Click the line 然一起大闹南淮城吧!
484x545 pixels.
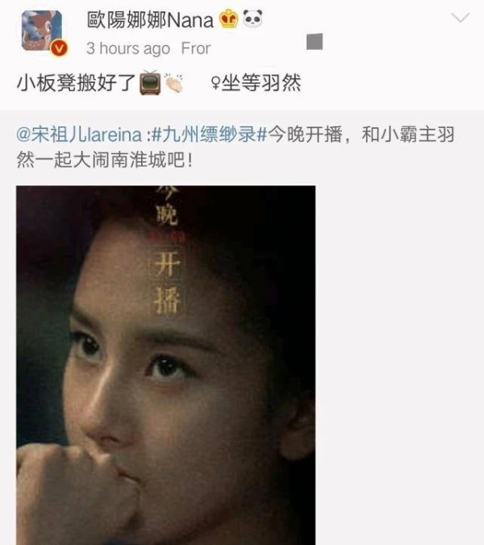104,160
